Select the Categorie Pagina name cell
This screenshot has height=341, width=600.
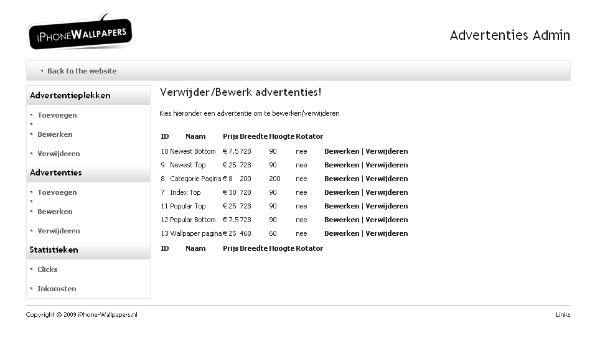coord(195,179)
